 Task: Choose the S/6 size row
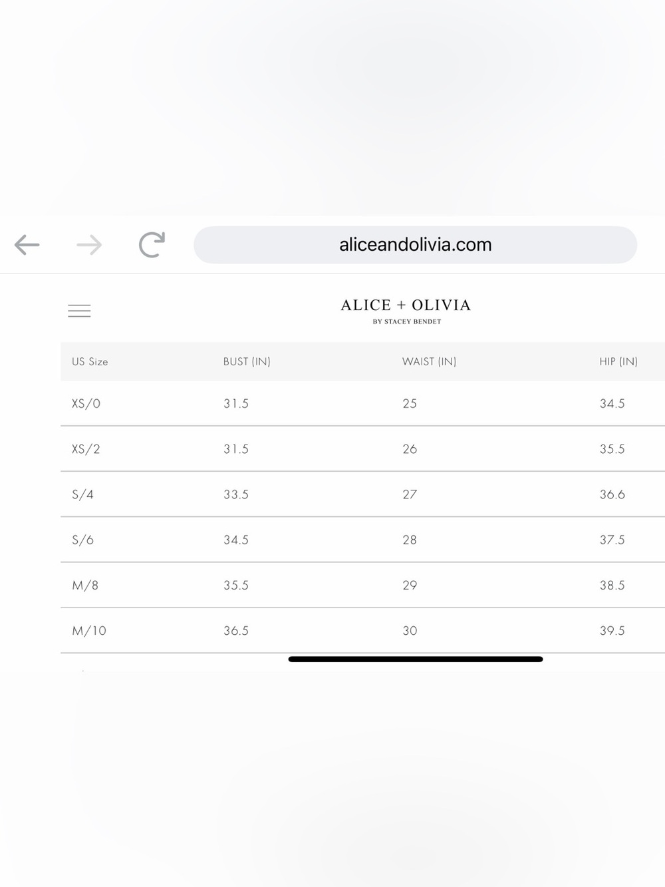coord(362,540)
